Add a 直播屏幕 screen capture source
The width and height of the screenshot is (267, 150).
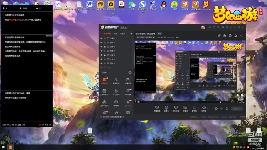157,109
